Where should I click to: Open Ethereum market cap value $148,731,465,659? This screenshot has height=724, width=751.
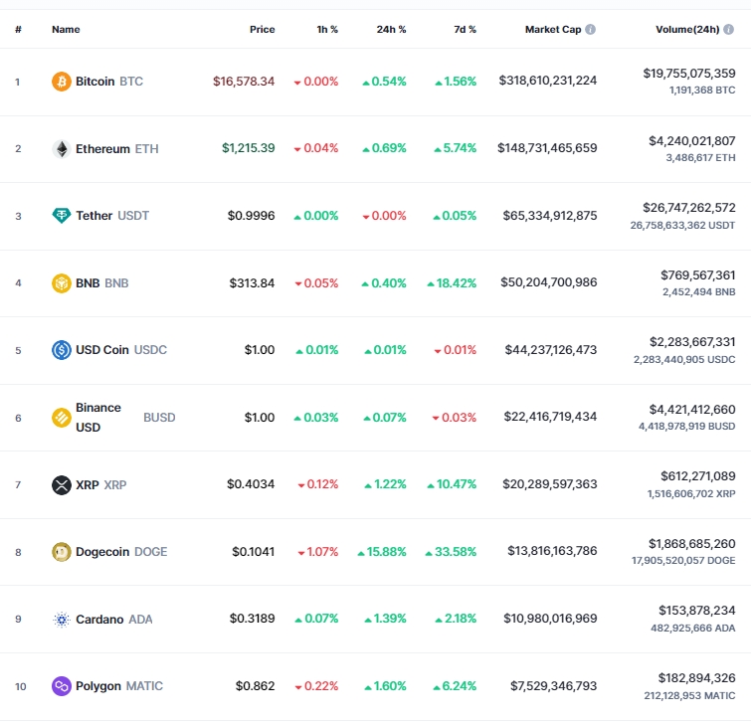tap(547, 148)
